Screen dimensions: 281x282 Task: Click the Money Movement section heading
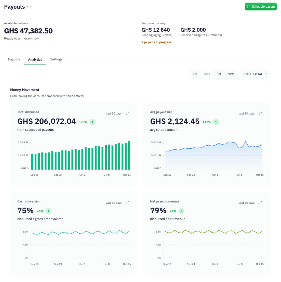tap(25, 90)
